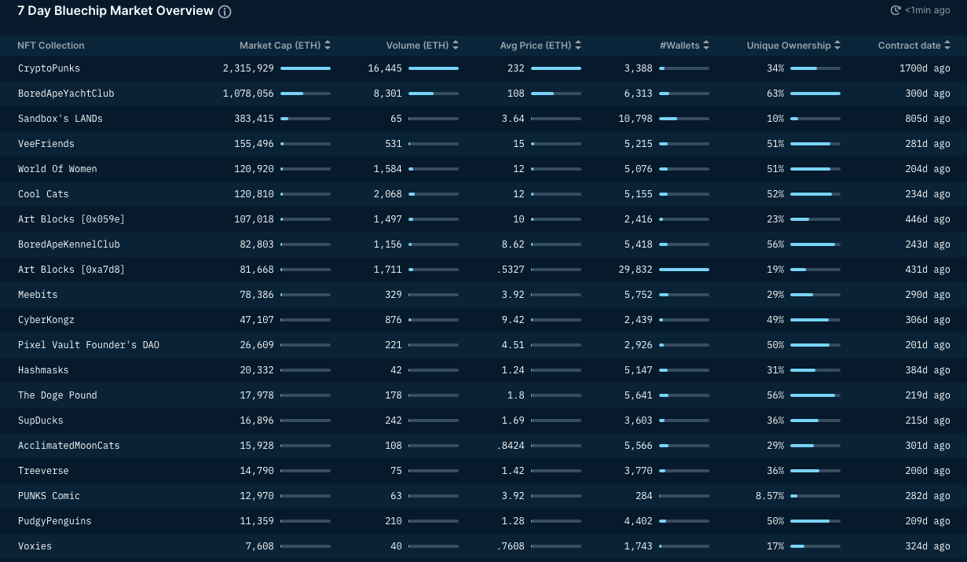Open the Meebits collection
Image resolution: width=967 pixels, height=562 pixels.
(38, 295)
